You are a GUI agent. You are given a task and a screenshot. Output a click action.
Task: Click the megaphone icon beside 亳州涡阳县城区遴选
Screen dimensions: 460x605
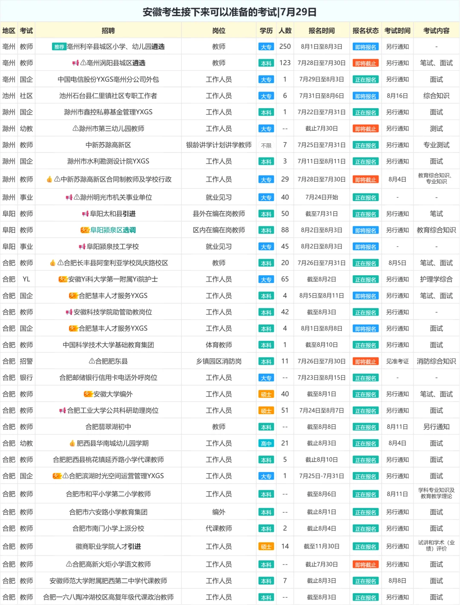pos(75,63)
